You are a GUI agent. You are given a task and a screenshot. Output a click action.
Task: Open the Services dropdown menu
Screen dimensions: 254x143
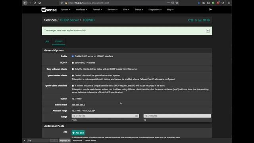tap(112, 10)
